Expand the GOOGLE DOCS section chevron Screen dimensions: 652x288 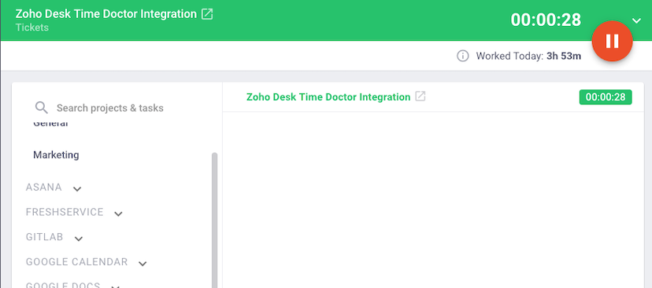click(x=115, y=286)
